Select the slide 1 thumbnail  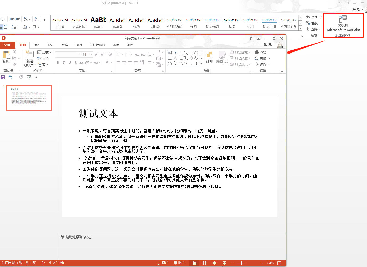point(29,98)
